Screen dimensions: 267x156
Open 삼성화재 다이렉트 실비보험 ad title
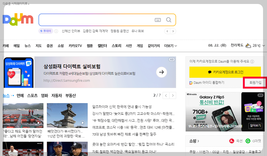click(x=72, y=66)
